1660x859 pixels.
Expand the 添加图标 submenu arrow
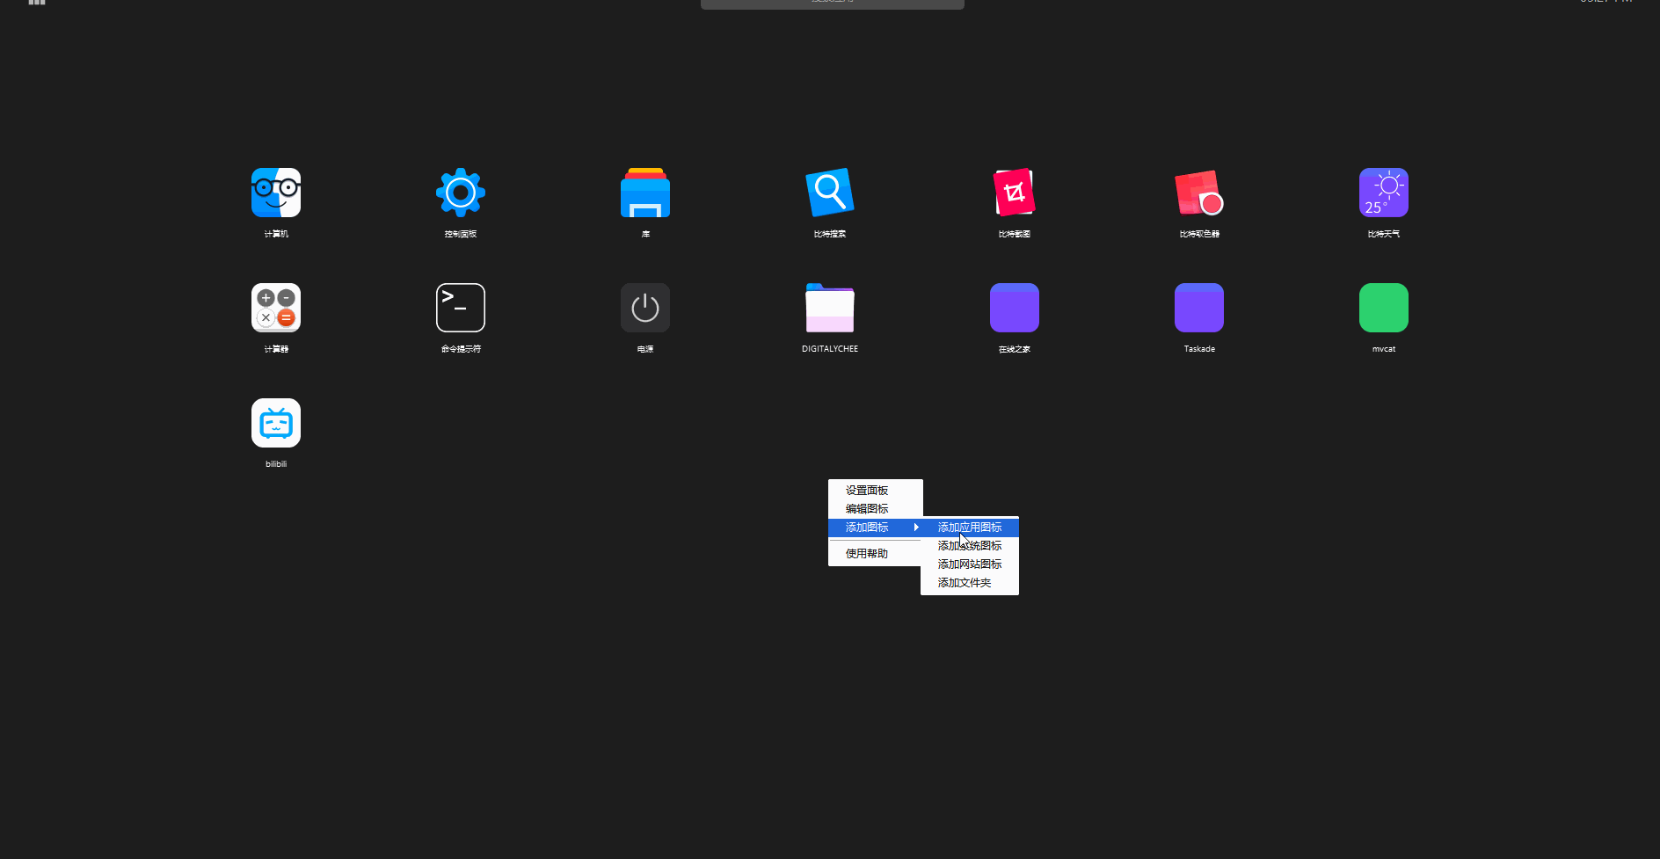(915, 528)
